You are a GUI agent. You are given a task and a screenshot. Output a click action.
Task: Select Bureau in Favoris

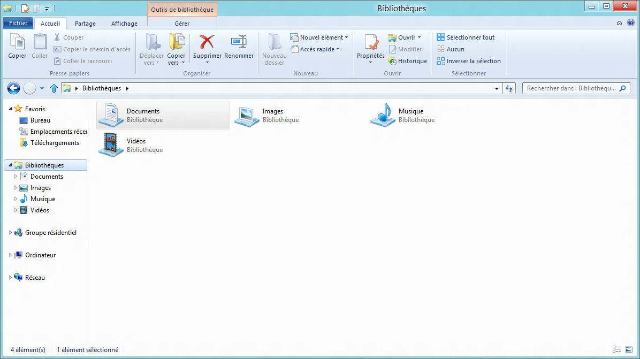point(40,120)
